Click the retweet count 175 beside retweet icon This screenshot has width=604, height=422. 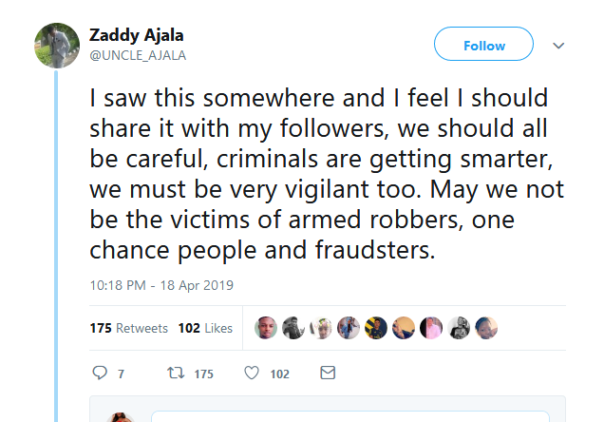point(203,374)
